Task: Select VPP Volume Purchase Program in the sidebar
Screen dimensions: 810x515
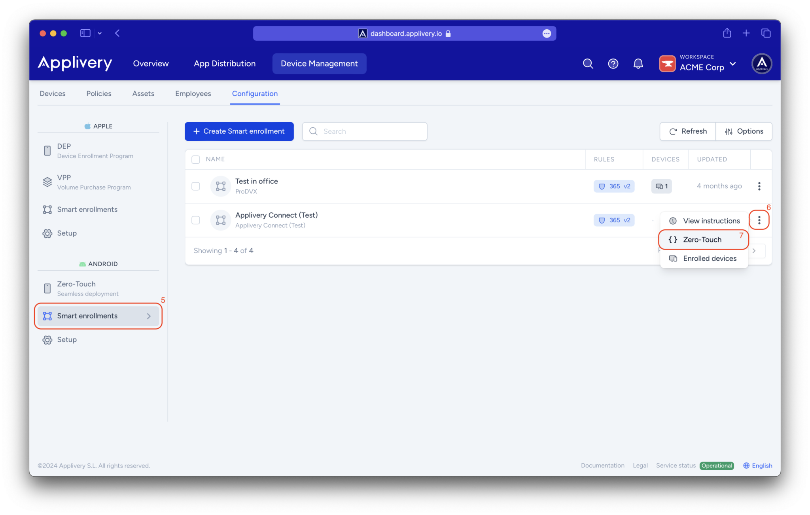Action: (94, 182)
